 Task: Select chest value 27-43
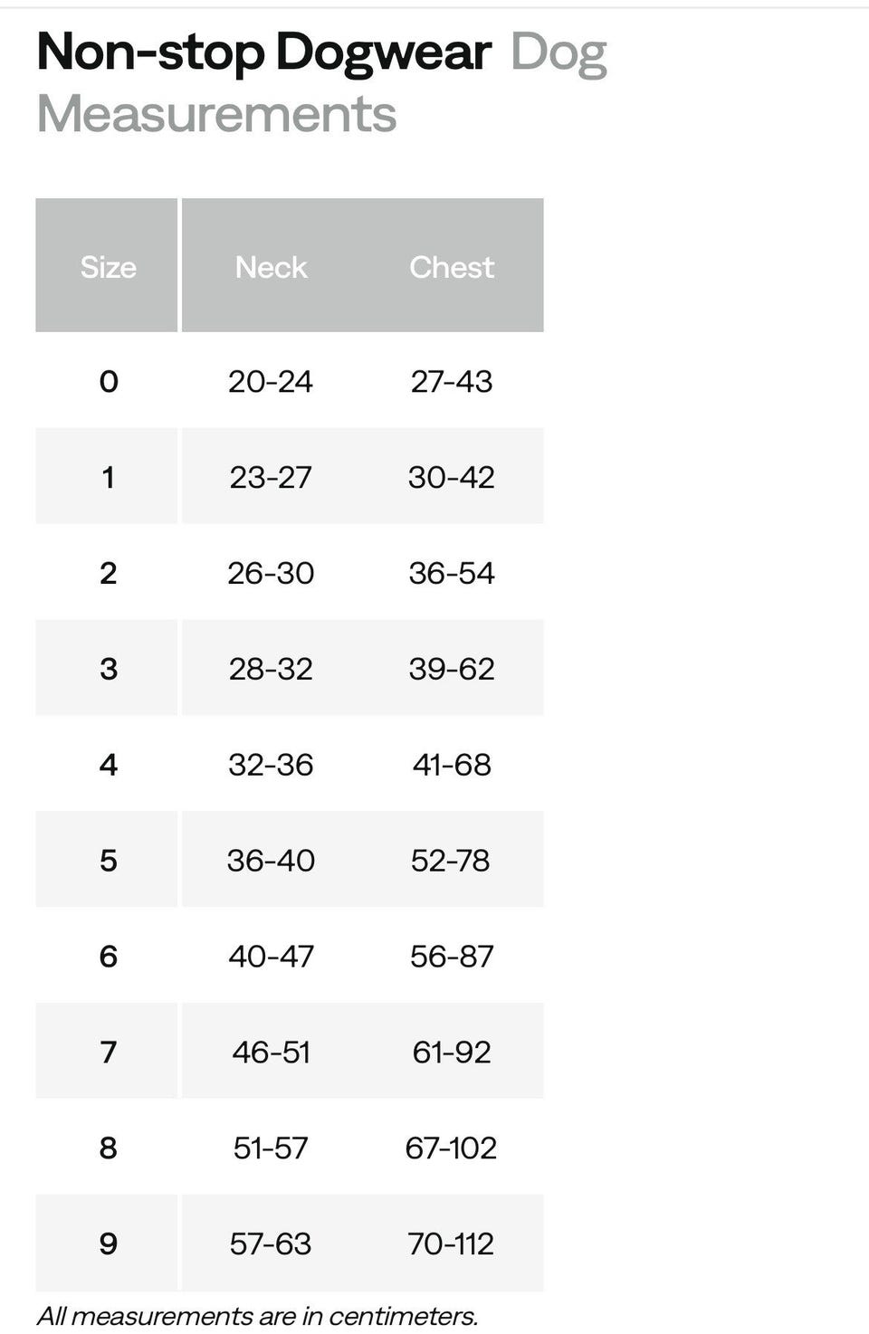click(x=452, y=381)
